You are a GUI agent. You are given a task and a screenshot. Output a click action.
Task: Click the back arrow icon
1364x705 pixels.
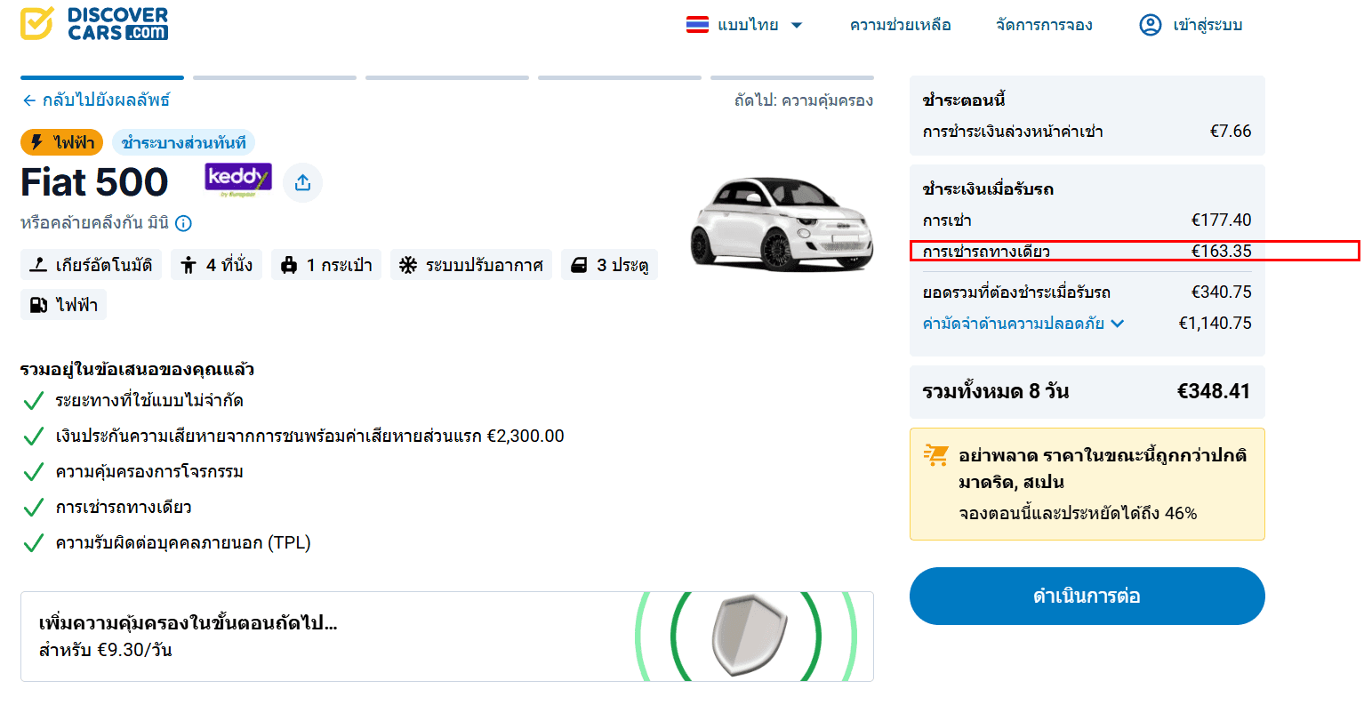click(29, 100)
